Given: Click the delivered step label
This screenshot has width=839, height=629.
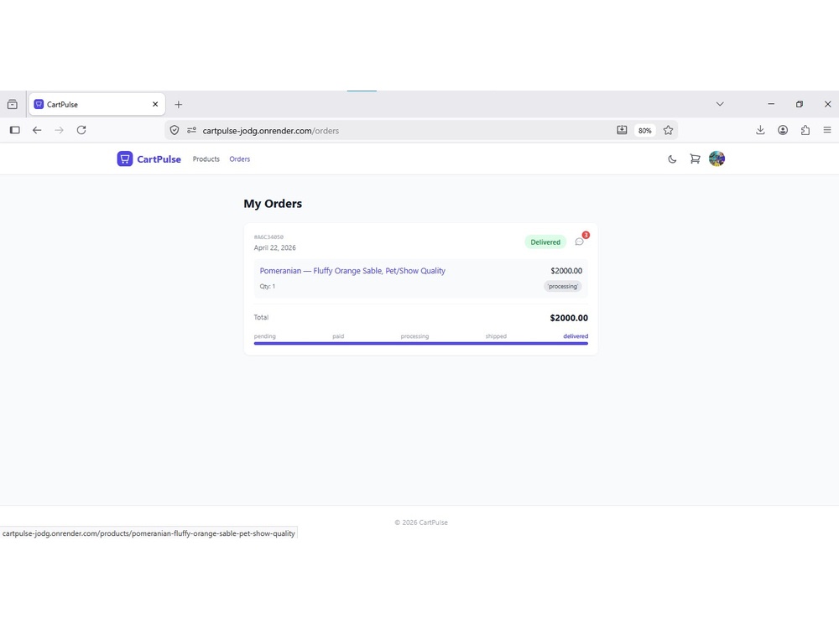Looking at the screenshot, I should click(576, 336).
